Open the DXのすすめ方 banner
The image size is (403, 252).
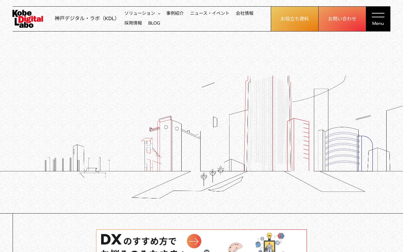pyautogui.click(x=201, y=241)
